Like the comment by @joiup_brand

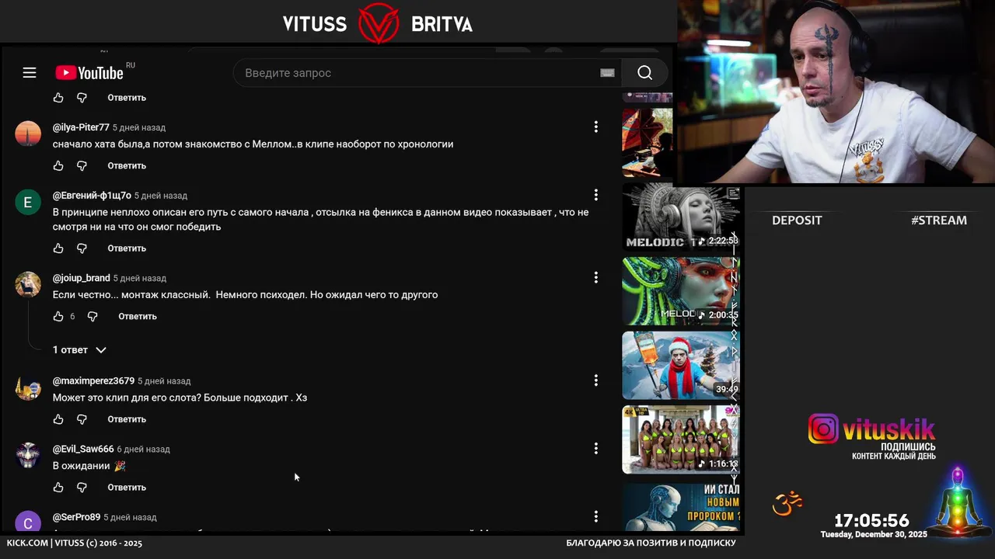58,316
